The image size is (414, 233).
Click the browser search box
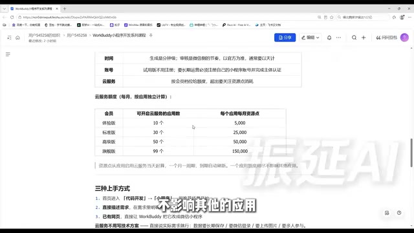[x=364, y=17]
